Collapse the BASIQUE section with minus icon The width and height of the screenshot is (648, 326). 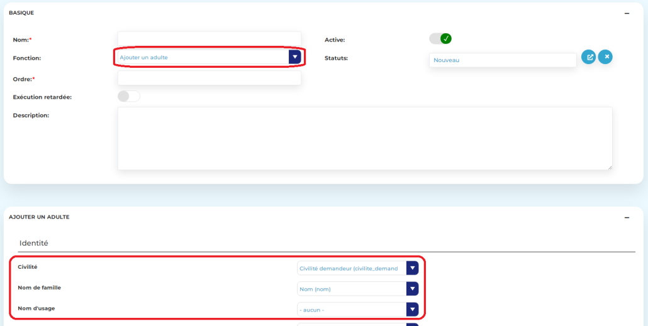click(627, 13)
